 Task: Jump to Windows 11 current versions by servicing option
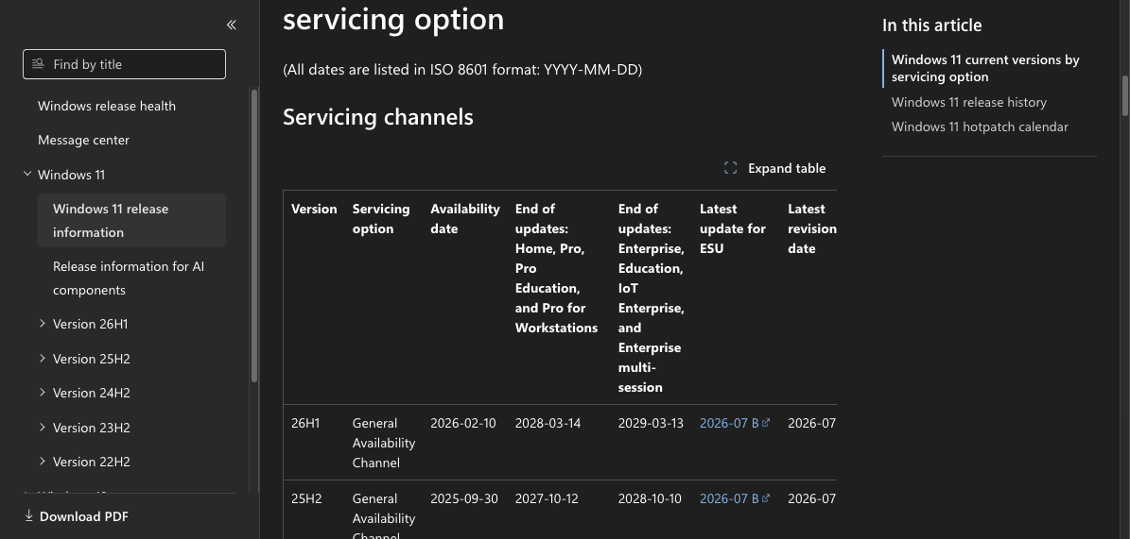985,68
